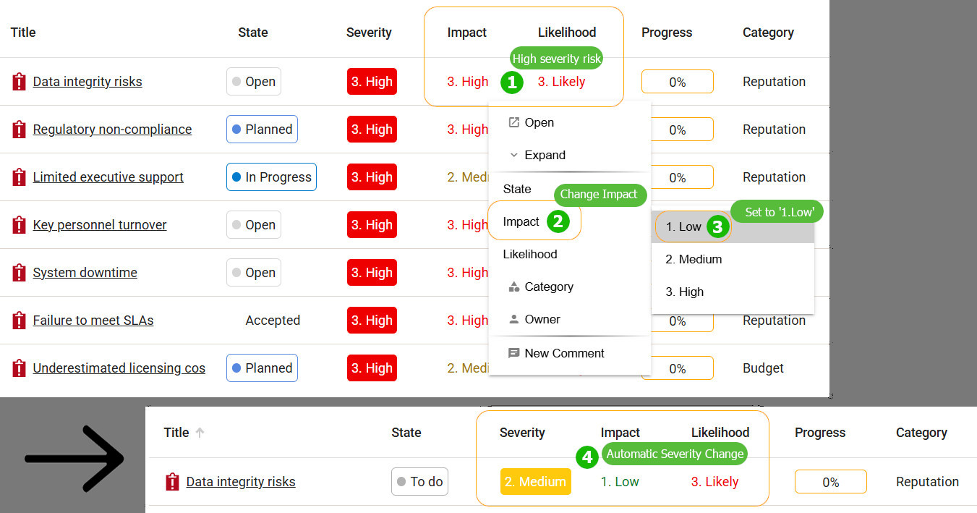Click the sort arrow next to Title header
The image size is (977, 513).
(200, 433)
